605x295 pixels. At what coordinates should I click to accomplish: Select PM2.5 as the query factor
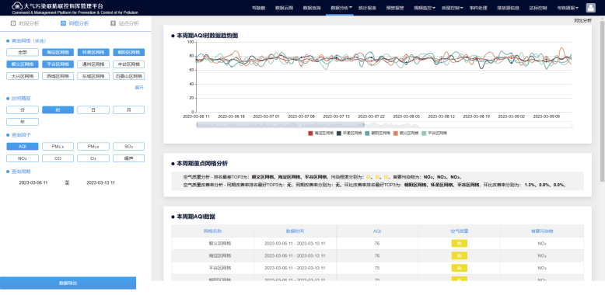(x=58, y=147)
